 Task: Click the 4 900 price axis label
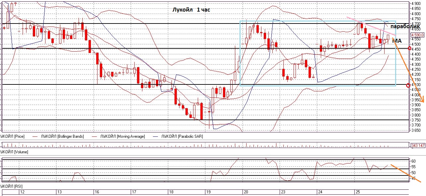pos(416,4)
